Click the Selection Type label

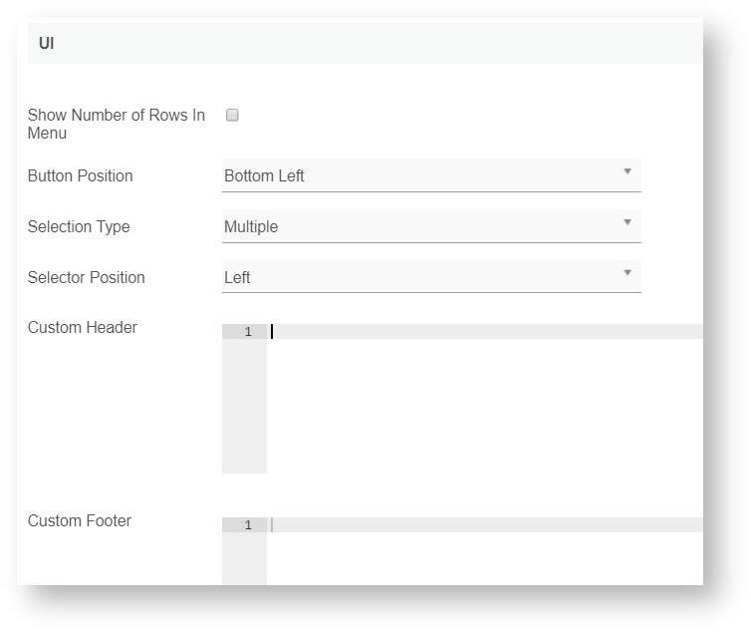click(x=79, y=226)
